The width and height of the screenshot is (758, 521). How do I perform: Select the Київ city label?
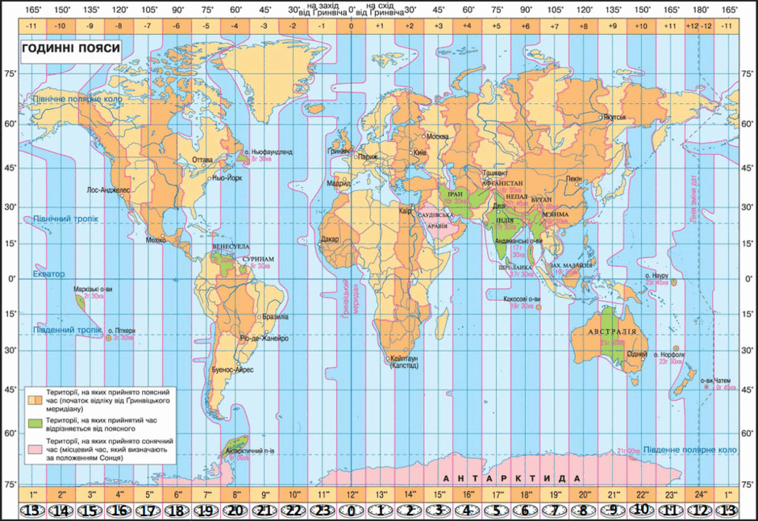420,152
